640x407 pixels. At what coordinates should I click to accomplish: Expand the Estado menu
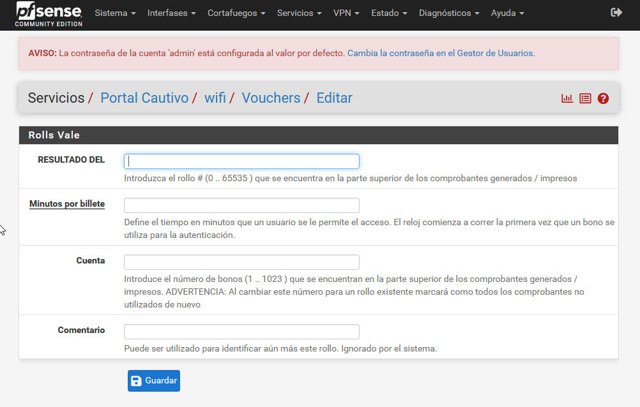coord(389,13)
